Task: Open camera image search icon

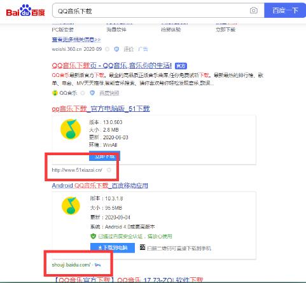Action: [x=254, y=10]
